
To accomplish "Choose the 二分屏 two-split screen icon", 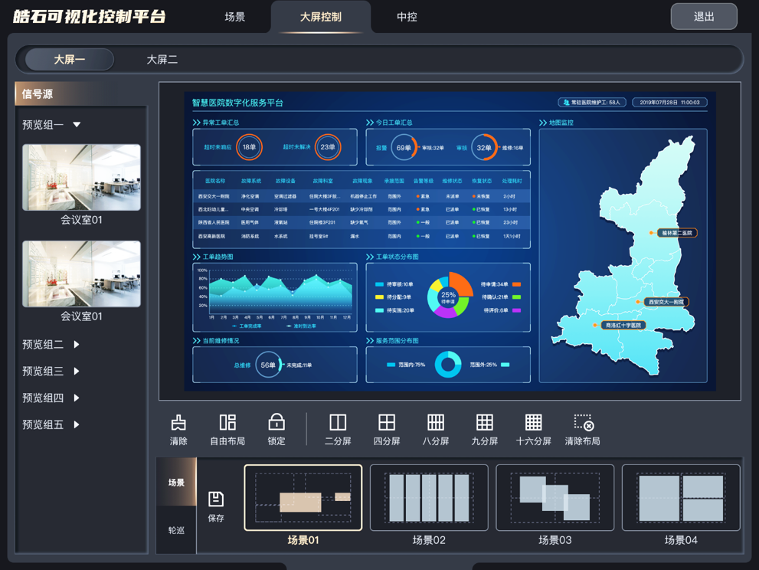I will (338, 423).
